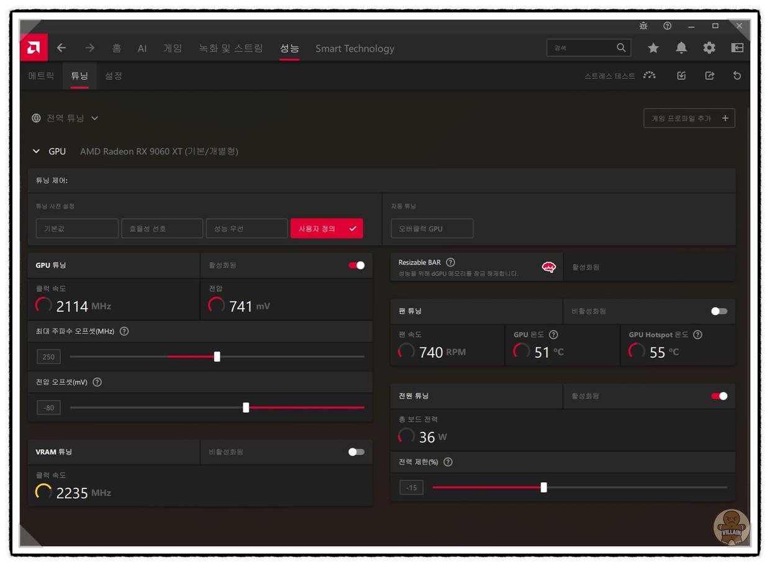Open favorites with the star icon
The height and width of the screenshot is (566, 770).
(x=653, y=48)
